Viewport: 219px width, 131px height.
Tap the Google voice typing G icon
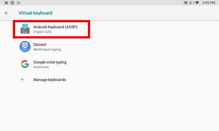coord(25,64)
